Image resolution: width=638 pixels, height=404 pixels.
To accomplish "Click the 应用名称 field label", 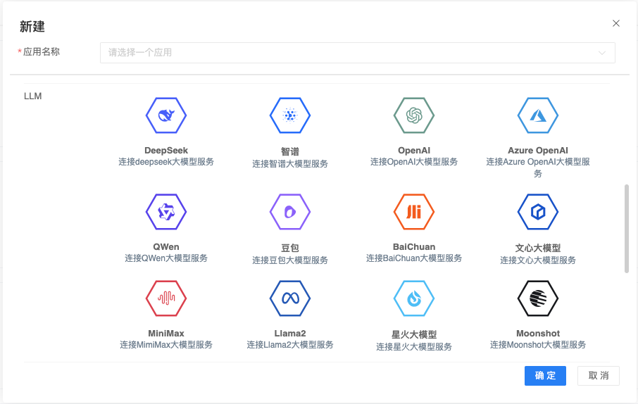I will [42, 51].
